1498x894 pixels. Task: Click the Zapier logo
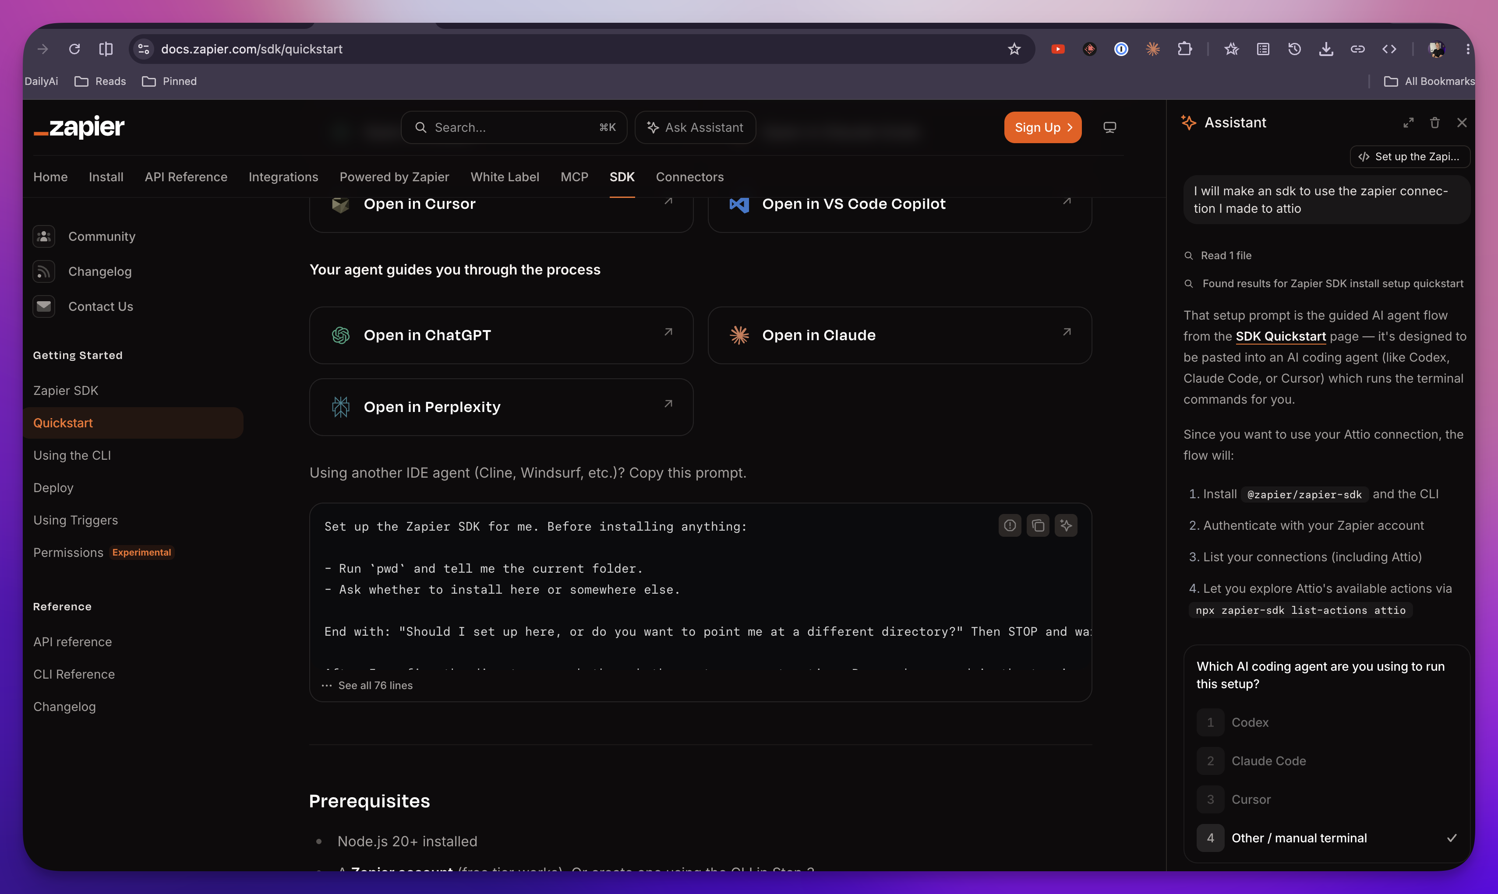pyautogui.click(x=79, y=127)
